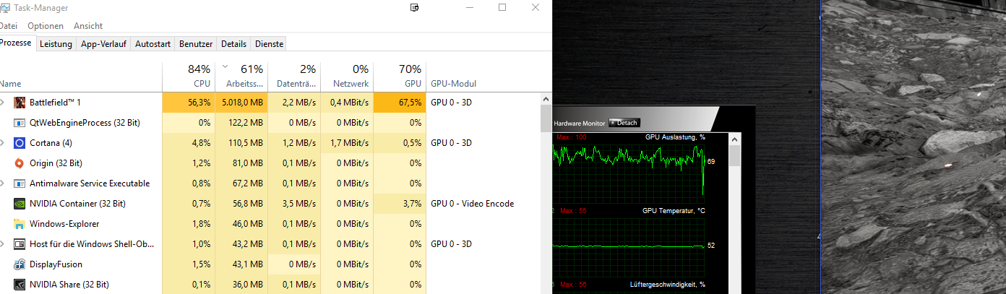
Task: Select the DisplayFusion row name
Action: pos(56,264)
